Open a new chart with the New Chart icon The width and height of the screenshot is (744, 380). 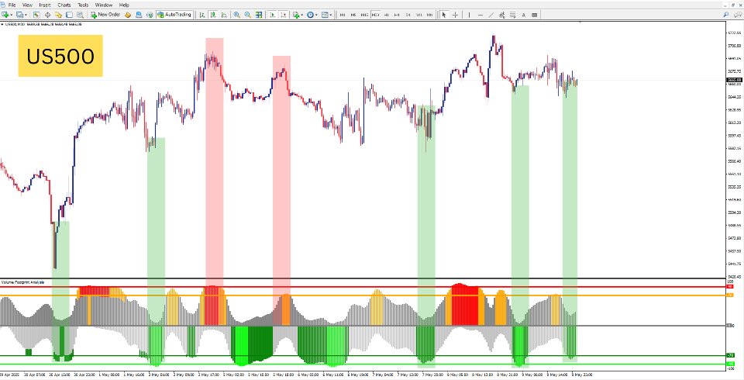6,15
